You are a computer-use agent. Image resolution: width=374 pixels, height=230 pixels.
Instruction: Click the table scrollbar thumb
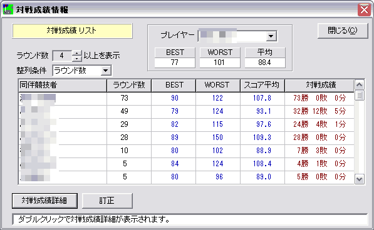pos(360,95)
